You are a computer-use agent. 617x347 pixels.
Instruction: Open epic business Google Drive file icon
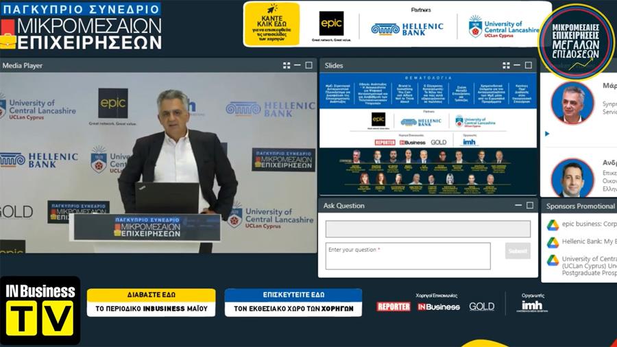point(553,225)
